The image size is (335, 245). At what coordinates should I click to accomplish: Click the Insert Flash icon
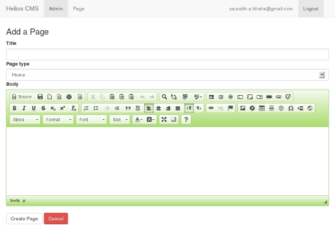coord(253,108)
